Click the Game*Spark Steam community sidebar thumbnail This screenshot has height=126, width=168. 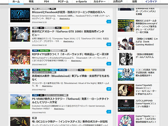click(x=126, y=90)
